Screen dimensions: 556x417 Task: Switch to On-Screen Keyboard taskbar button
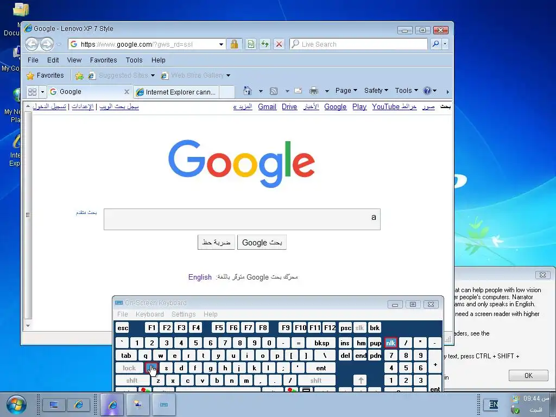tap(164, 404)
